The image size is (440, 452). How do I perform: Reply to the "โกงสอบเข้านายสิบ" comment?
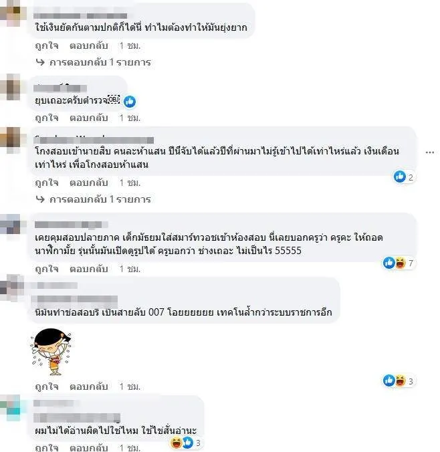click(89, 183)
